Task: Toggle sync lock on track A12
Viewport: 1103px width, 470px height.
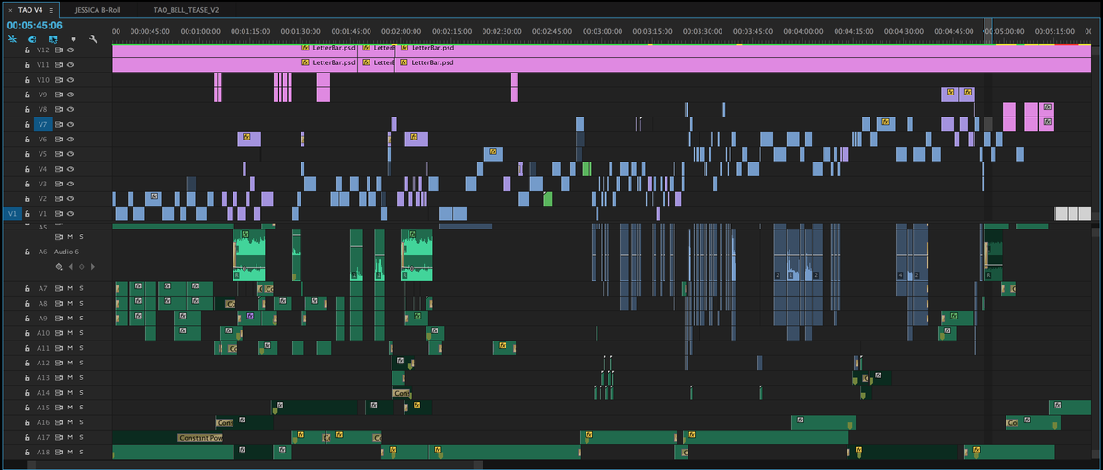Action: pyautogui.click(x=59, y=363)
